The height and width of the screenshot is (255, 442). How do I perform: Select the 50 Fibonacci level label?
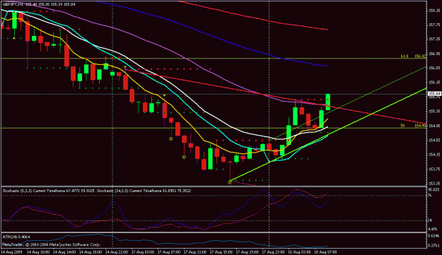pos(402,126)
